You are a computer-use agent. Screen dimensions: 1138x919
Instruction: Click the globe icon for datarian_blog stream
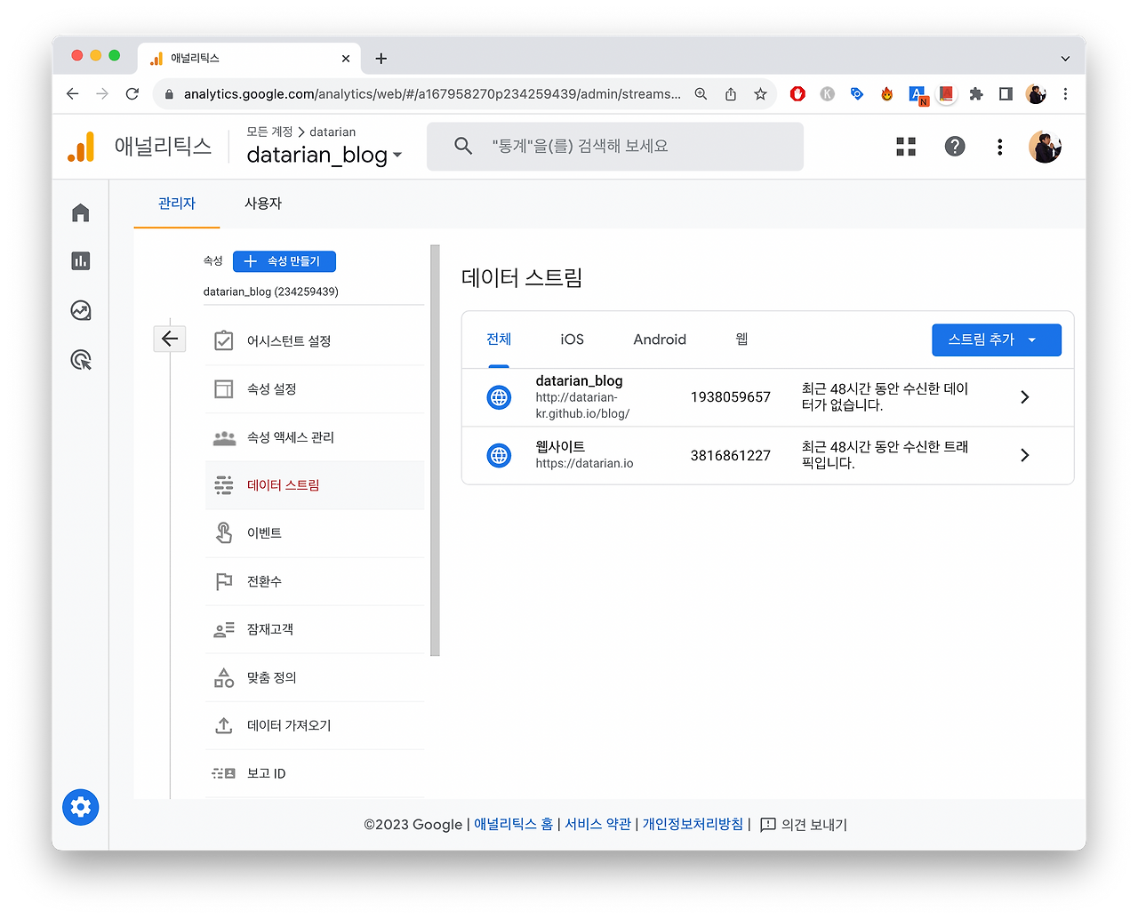pos(500,397)
